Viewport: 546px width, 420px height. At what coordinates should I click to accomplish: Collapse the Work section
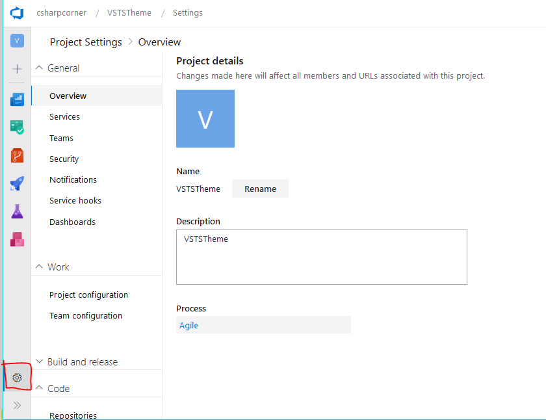[x=39, y=267]
